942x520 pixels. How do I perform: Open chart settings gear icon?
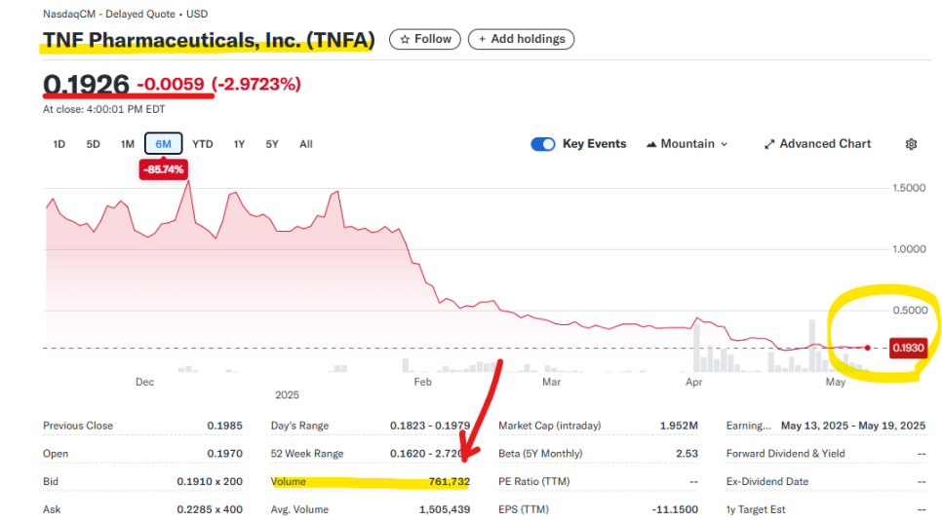[911, 144]
